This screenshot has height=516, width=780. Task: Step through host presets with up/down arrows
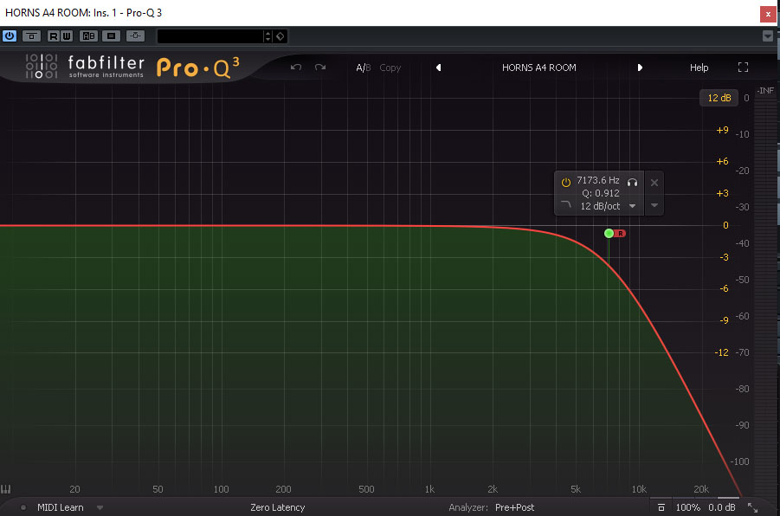click(268, 36)
